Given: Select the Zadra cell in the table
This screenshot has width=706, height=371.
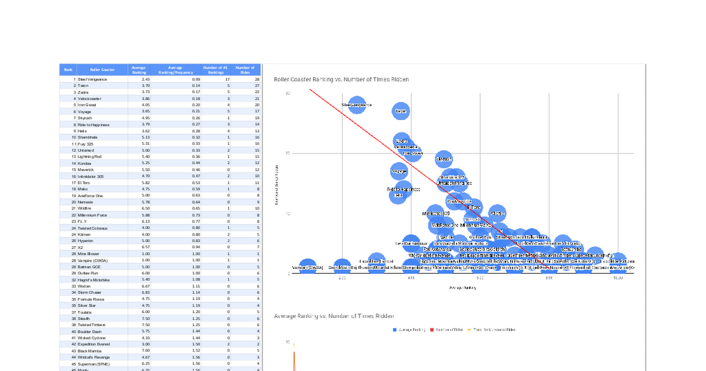Looking at the screenshot, I should pos(101,92).
